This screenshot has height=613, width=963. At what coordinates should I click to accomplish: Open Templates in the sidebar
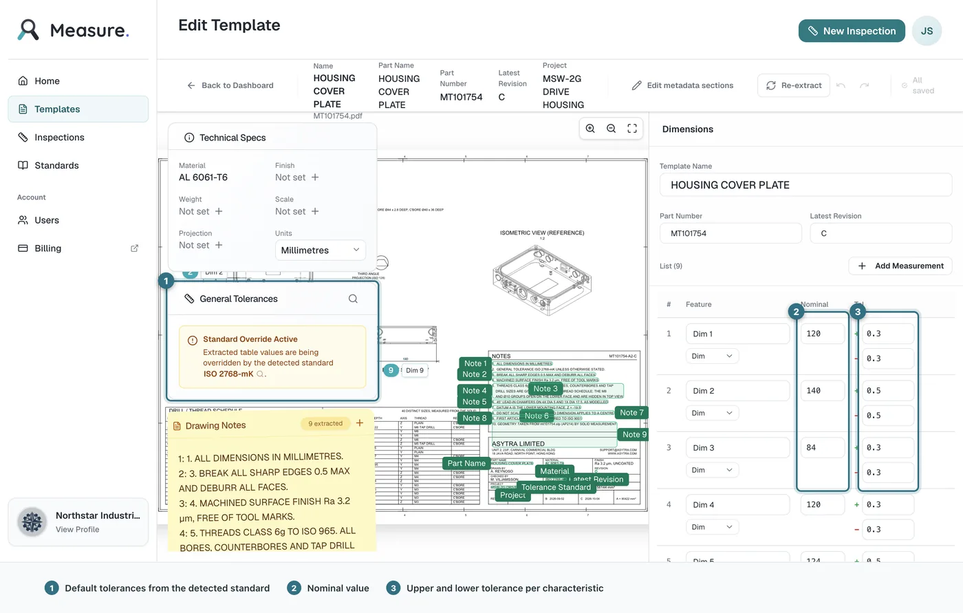pyautogui.click(x=78, y=109)
